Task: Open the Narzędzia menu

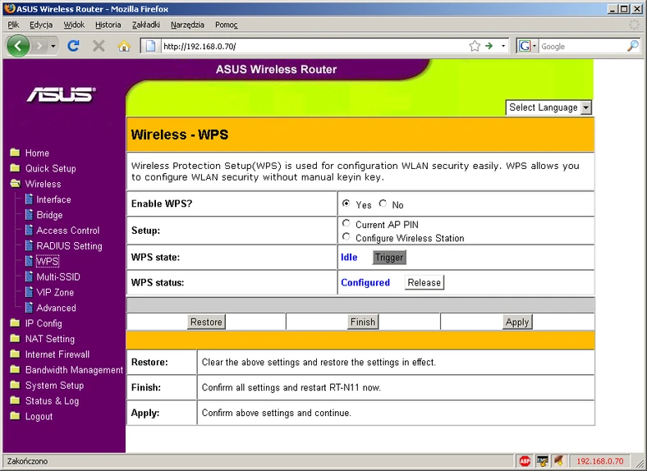Action: click(187, 25)
